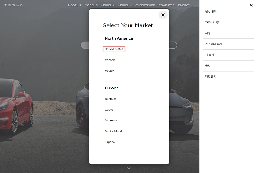The image size is (258, 173).
Task: Open the Model S page
Action: click(74, 5)
